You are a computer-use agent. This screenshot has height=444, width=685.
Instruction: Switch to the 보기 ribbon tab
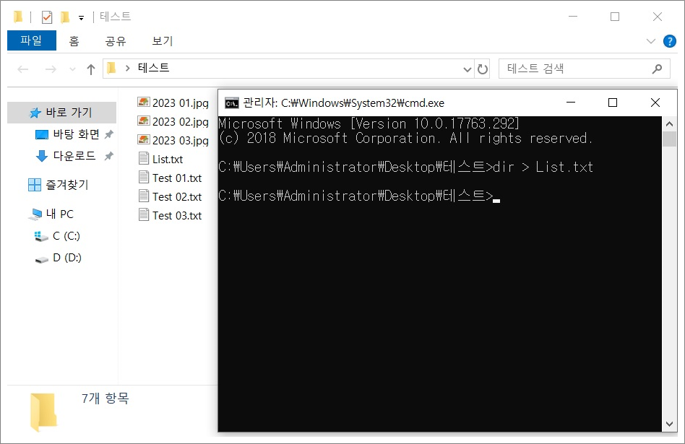tap(163, 40)
